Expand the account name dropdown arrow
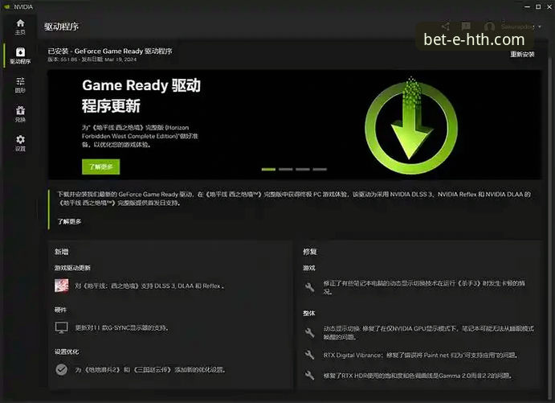Viewport: 555px width, 403px height. pos(540,27)
